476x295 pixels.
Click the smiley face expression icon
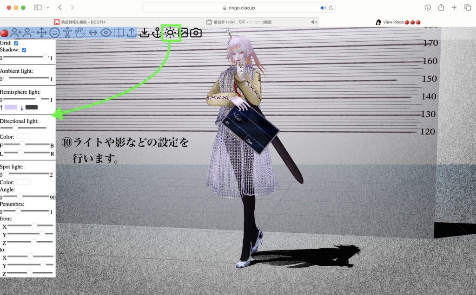click(x=54, y=32)
